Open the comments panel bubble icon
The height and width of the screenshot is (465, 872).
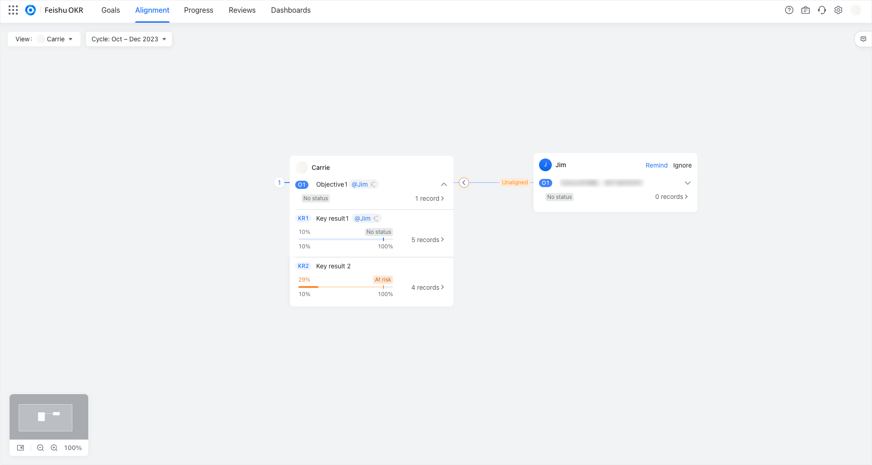863,39
